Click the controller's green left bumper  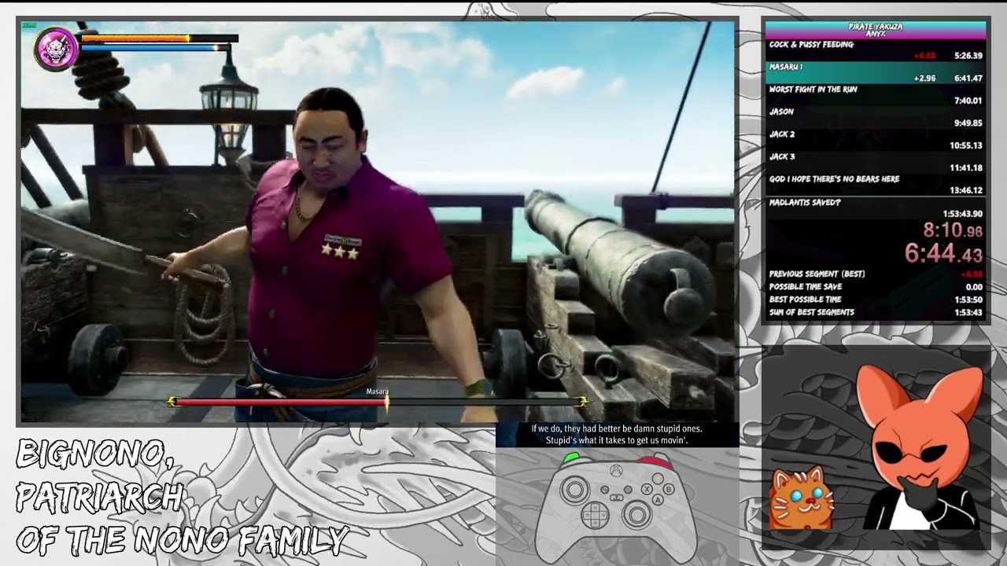[572, 457]
